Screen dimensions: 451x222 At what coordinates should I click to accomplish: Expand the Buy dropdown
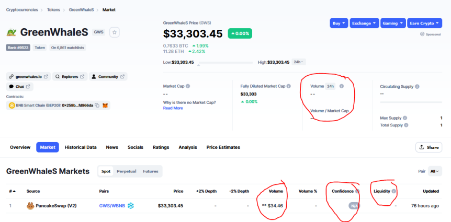click(x=339, y=24)
